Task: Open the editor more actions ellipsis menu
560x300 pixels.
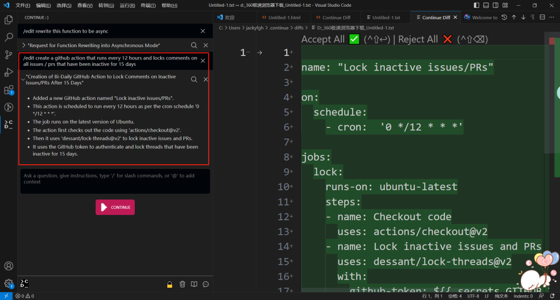Action: click(x=552, y=17)
